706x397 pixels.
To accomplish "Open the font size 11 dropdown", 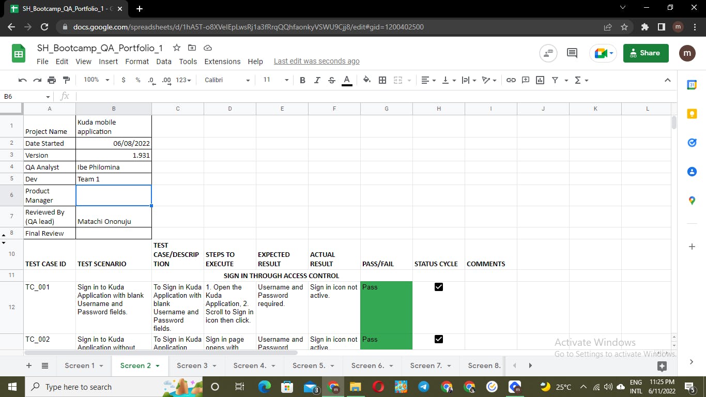I will (x=275, y=80).
